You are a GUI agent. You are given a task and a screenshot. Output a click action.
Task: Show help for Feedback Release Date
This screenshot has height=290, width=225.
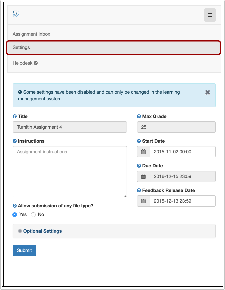139,190
